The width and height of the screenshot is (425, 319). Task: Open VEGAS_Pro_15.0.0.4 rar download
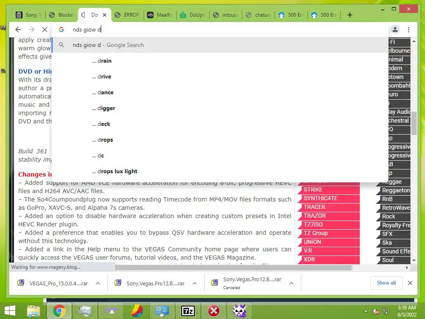[x=53, y=283]
